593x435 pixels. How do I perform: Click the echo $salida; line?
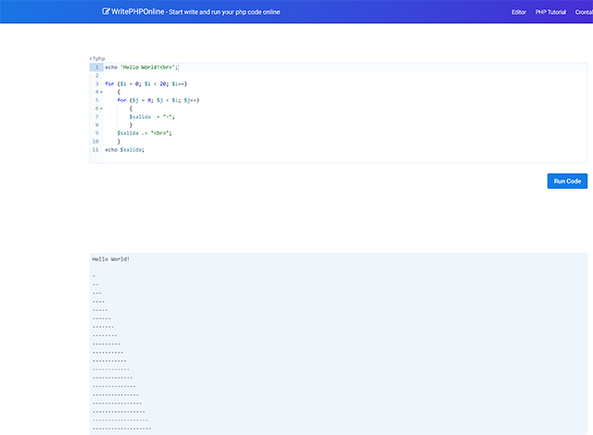125,149
